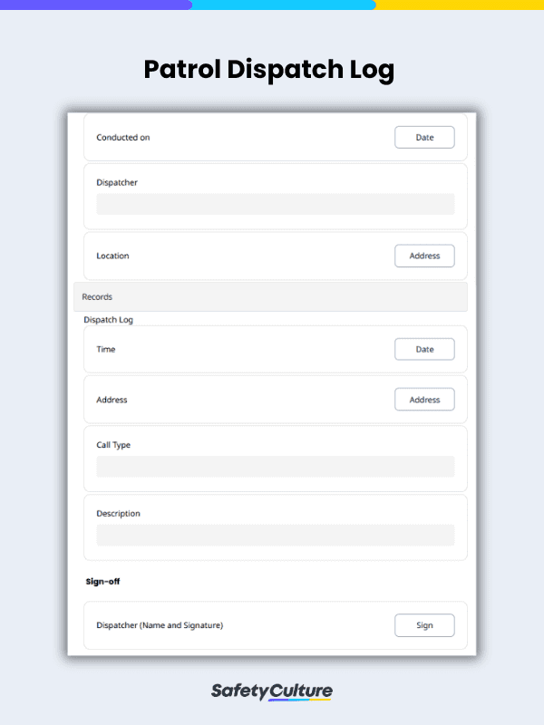Image resolution: width=544 pixels, height=725 pixels.
Task: Open the Address picker in the Address row
Action: coord(424,399)
